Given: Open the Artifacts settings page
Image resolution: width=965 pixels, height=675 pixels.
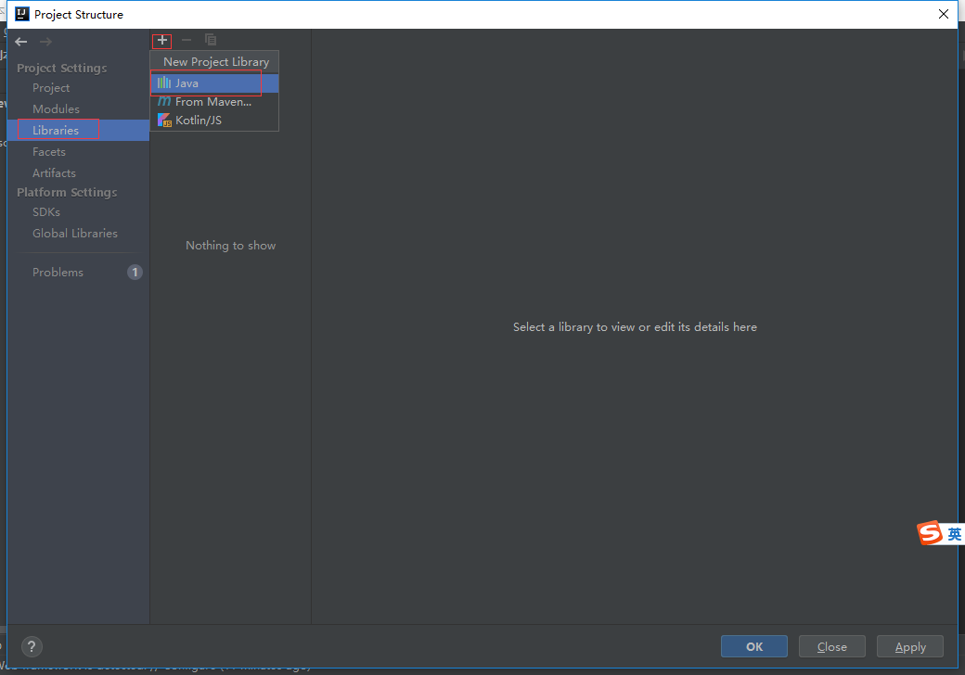Looking at the screenshot, I should point(54,172).
